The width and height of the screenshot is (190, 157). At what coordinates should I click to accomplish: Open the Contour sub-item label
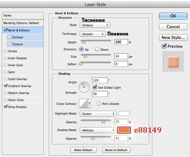point(17,37)
